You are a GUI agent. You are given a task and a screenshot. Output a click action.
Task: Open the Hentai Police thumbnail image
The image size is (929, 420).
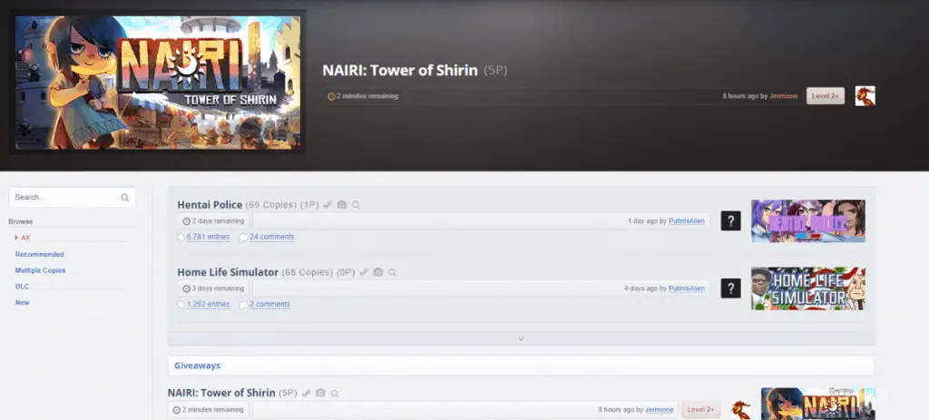pyautogui.click(x=808, y=221)
